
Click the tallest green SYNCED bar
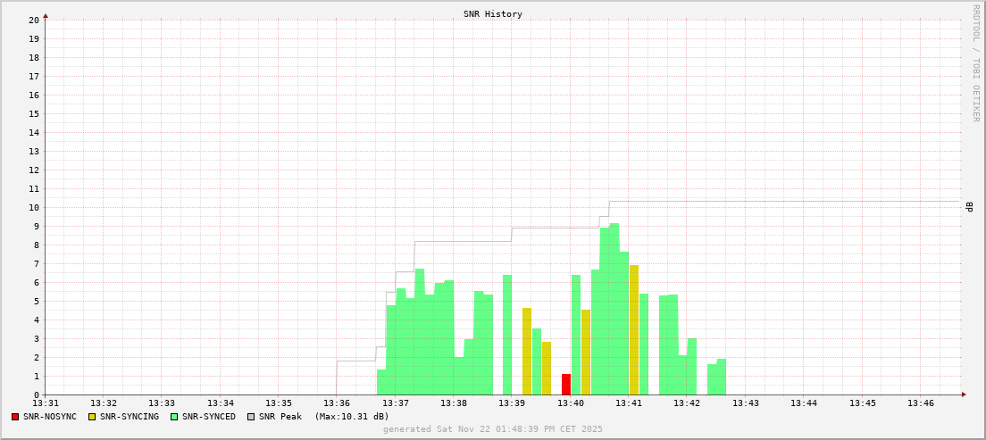coord(614,309)
